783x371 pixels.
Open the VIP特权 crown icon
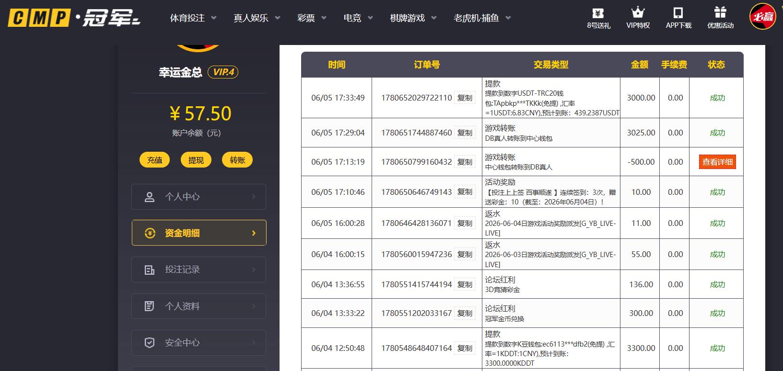[x=638, y=12]
